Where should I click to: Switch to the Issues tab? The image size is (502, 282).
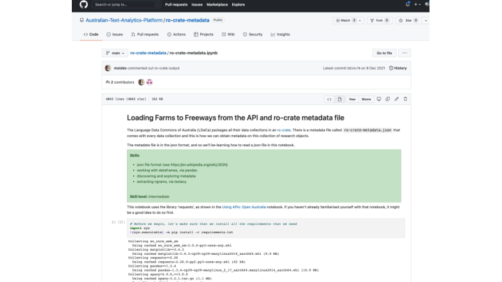(x=115, y=34)
